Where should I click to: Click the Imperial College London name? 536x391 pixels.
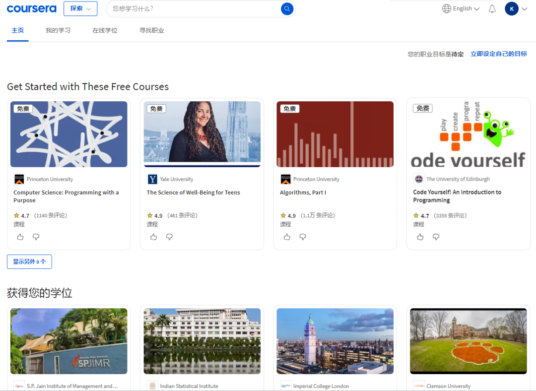(x=321, y=386)
